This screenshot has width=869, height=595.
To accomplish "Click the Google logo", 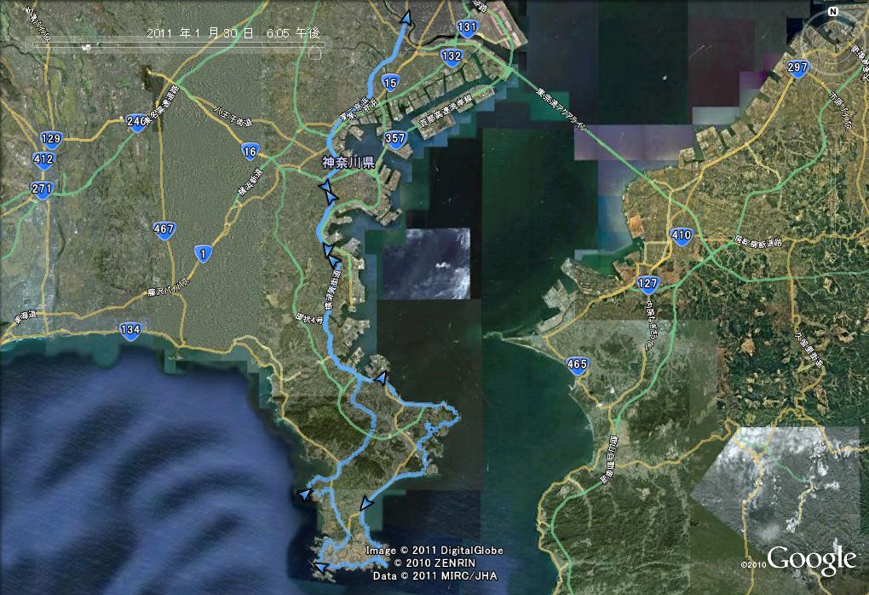I will point(810,559).
